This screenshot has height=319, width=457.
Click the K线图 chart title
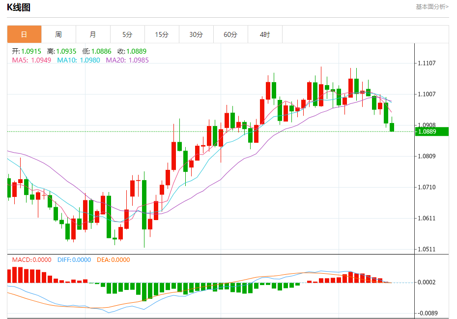coord(19,7)
